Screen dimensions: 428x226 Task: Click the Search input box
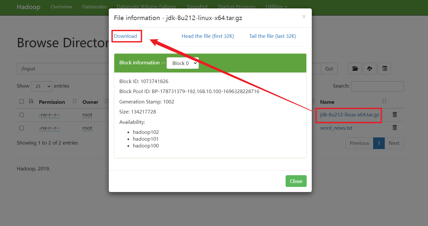(377, 86)
